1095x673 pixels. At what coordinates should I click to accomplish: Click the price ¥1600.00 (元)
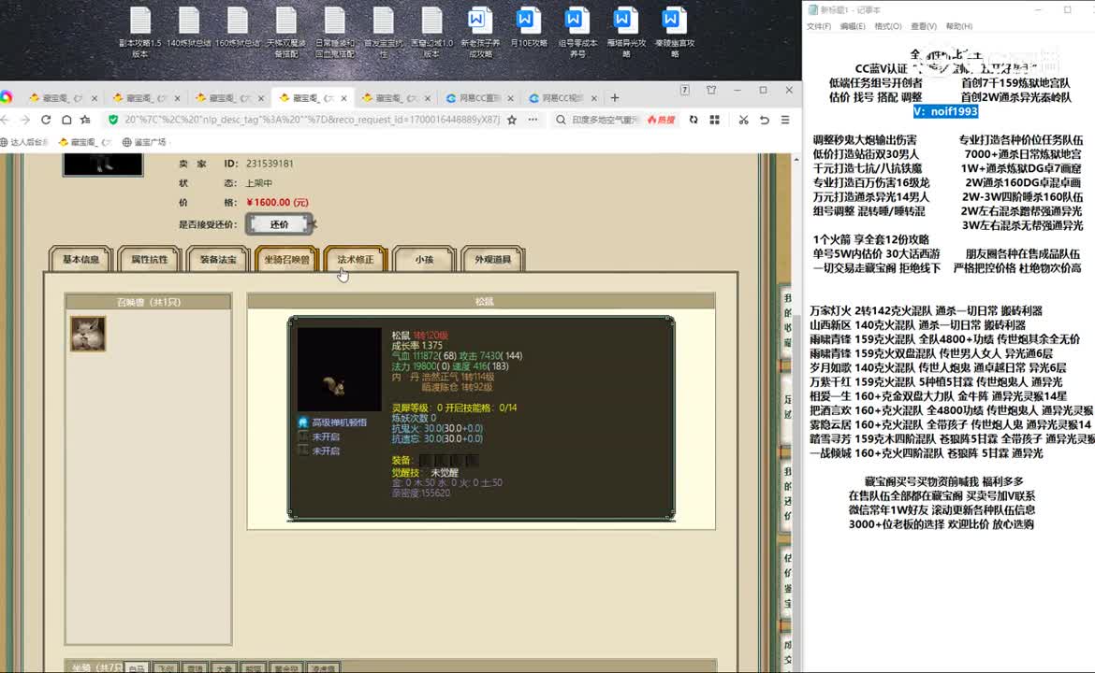point(277,202)
